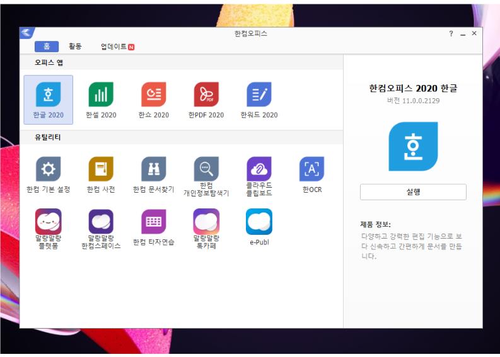Click the 유틸리티 section header
The image size is (500, 357).
pos(48,137)
